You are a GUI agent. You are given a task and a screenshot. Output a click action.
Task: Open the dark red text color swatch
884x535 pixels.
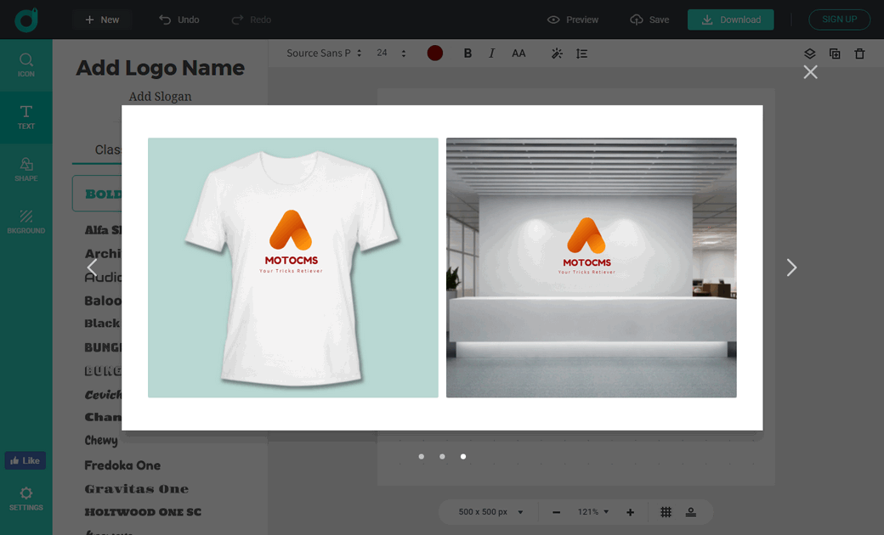pos(435,53)
